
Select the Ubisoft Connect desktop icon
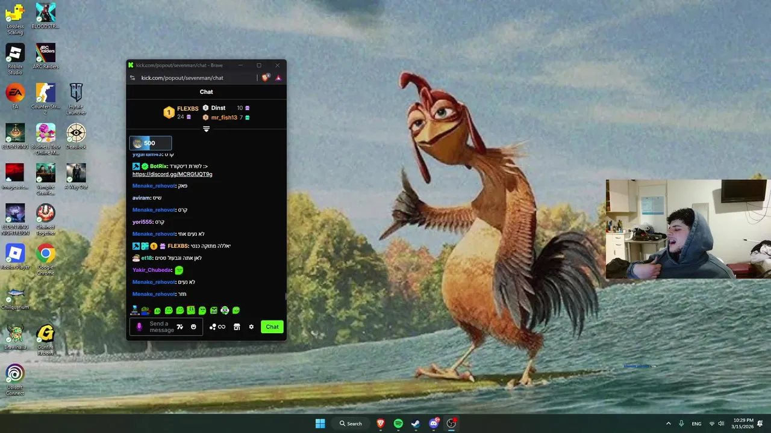(15, 380)
